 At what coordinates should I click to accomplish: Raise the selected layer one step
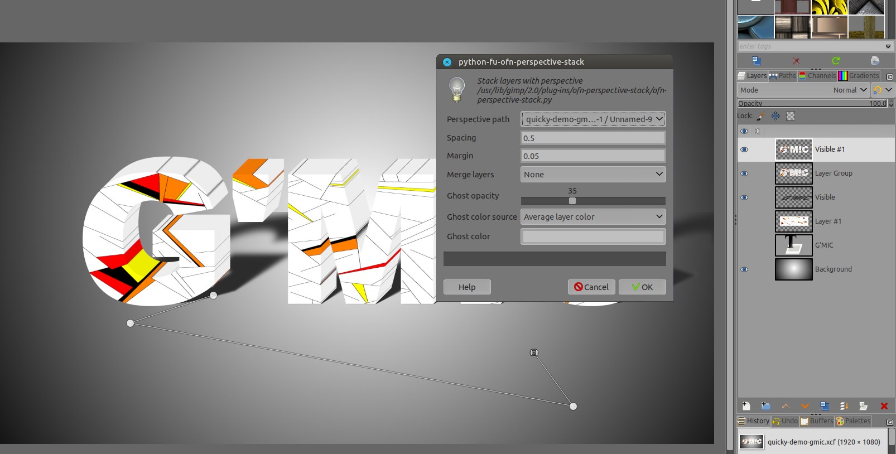tap(785, 406)
